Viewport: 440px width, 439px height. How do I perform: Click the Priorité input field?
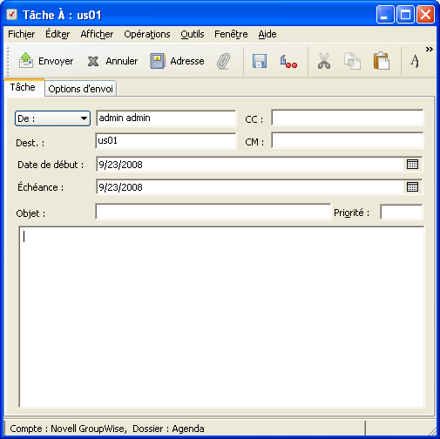click(402, 212)
